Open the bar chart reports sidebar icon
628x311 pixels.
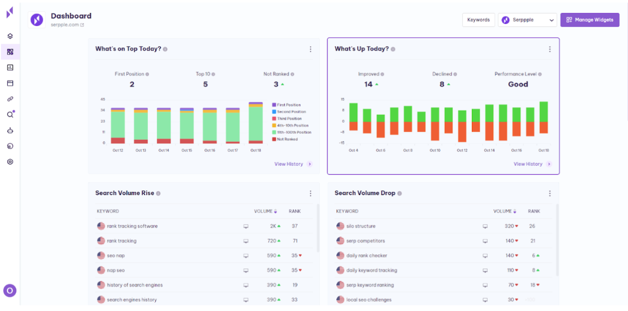coord(10,68)
